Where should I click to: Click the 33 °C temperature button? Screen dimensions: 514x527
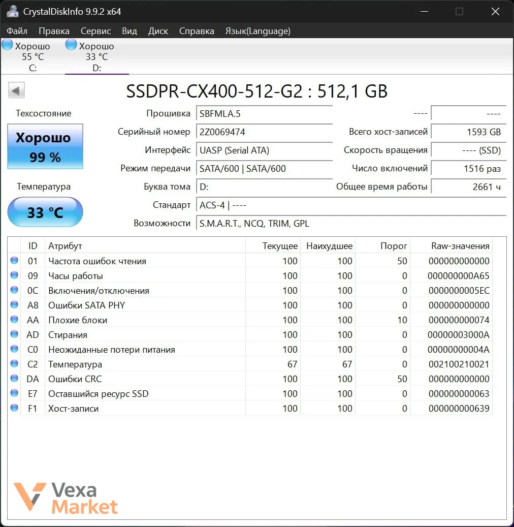45,212
